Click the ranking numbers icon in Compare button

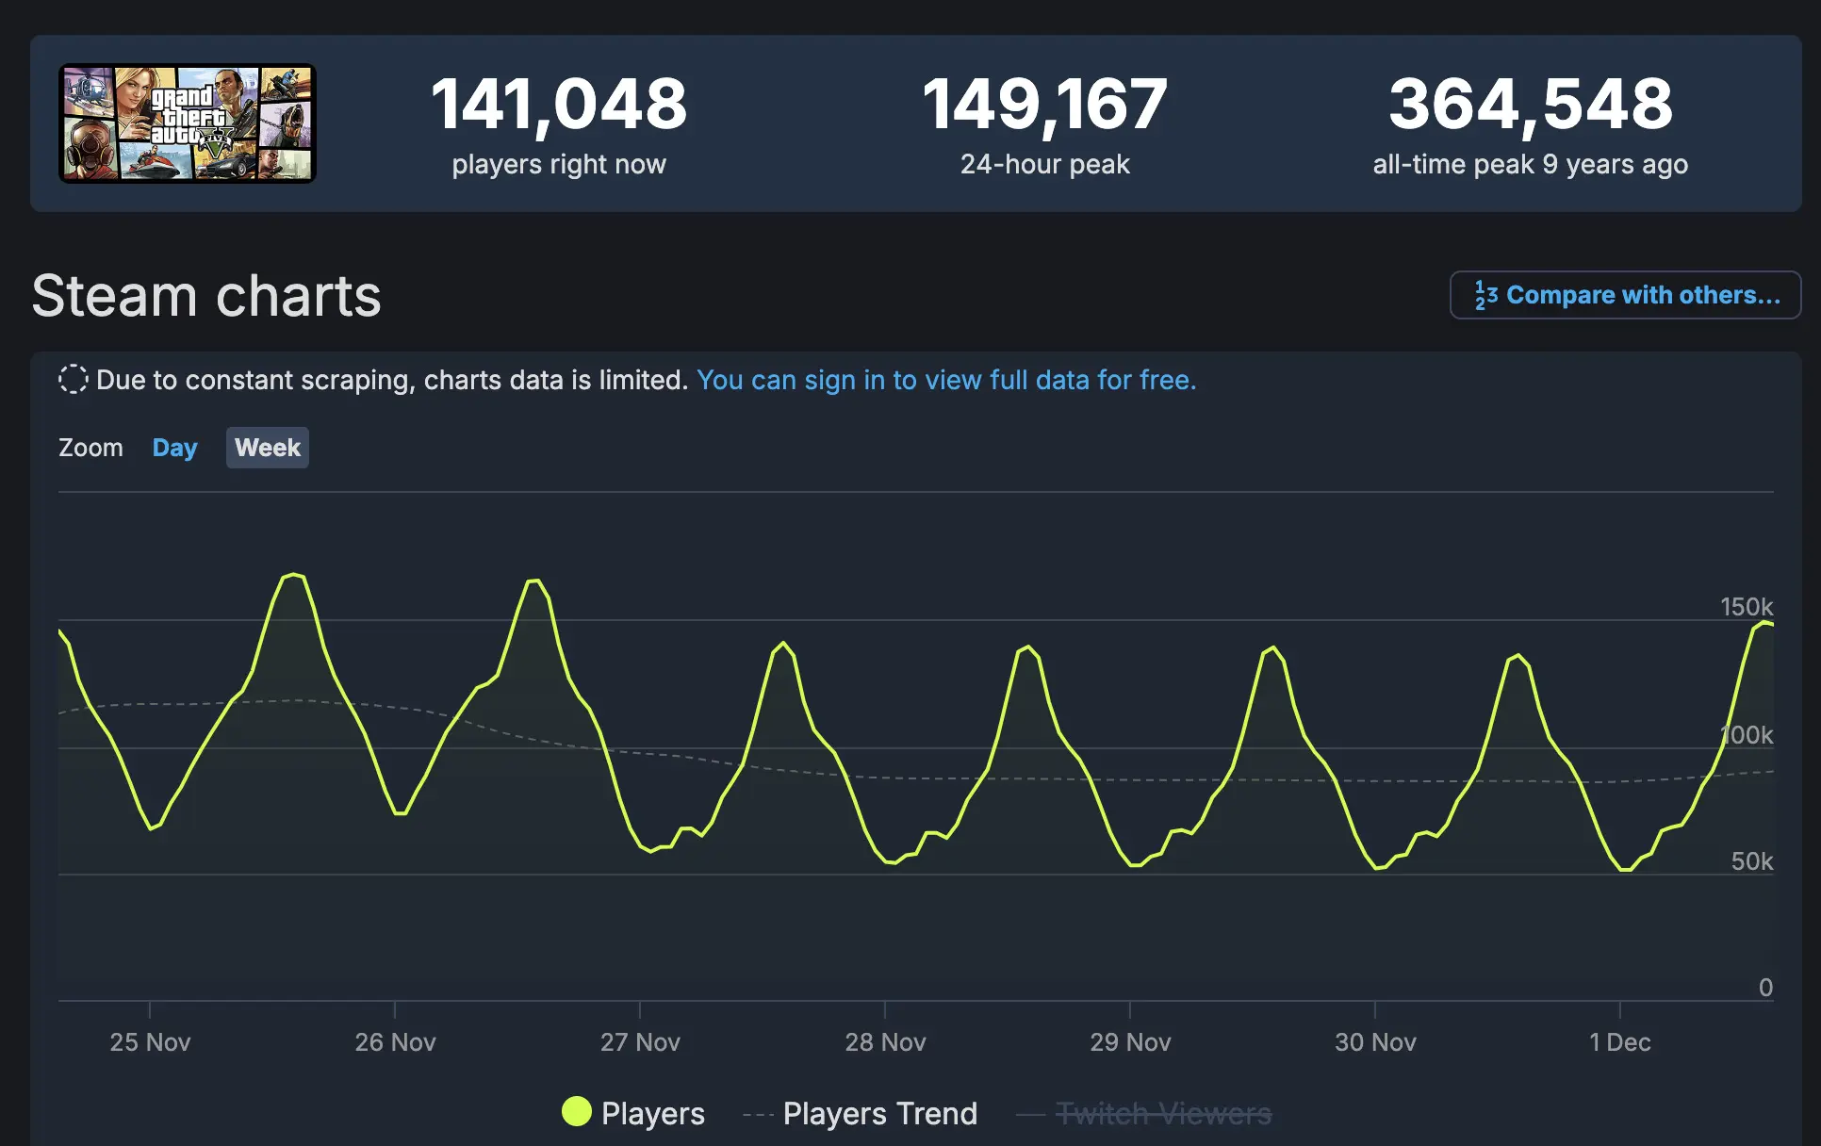1486,295
